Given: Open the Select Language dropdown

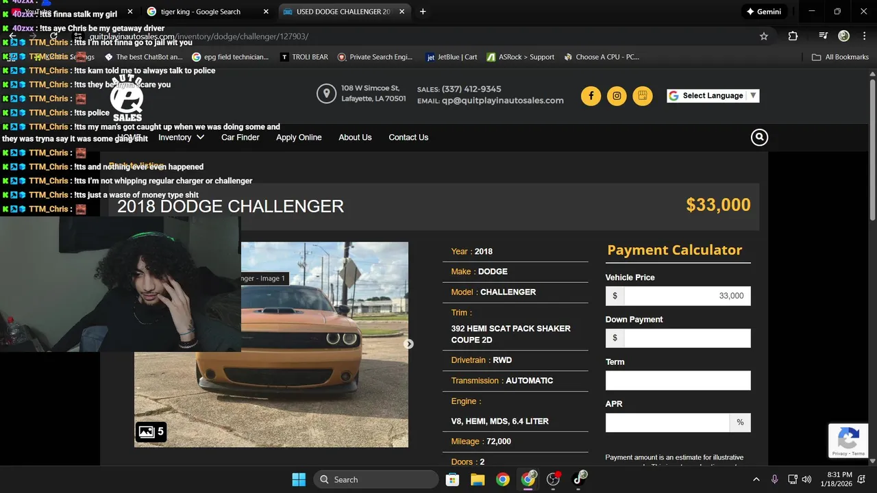Looking at the screenshot, I should point(713,96).
